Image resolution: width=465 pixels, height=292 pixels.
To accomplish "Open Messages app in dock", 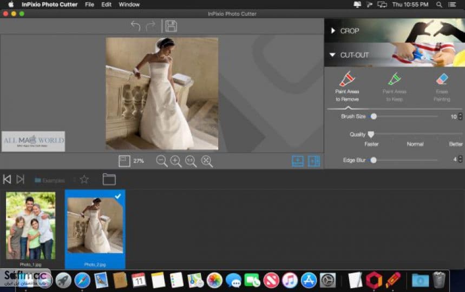I will 233,280.
